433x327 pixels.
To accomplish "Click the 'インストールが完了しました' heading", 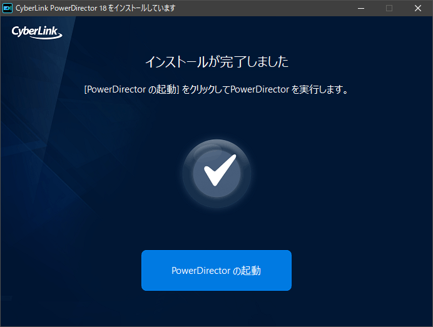I will [216, 61].
